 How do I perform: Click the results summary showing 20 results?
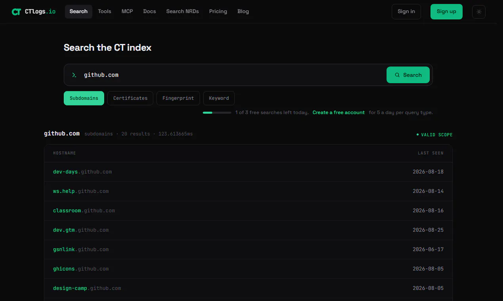(x=139, y=134)
